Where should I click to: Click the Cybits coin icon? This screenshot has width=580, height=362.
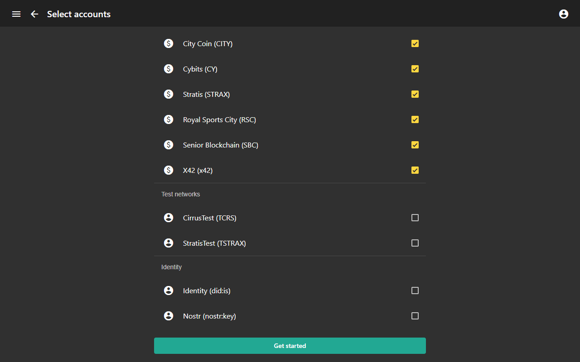pyautogui.click(x=169, y=69)
